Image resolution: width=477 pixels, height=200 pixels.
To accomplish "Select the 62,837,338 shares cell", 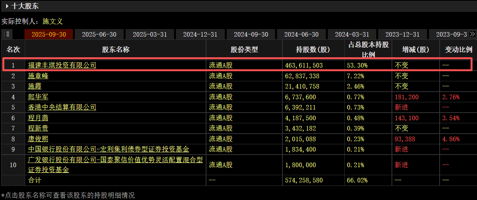I will [302, 76].
